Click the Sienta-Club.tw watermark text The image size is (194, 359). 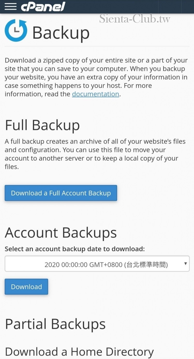(x=135, y=19)
